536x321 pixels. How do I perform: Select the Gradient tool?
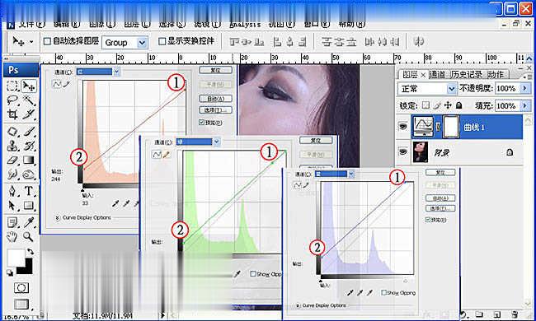(x=29, y=160)
